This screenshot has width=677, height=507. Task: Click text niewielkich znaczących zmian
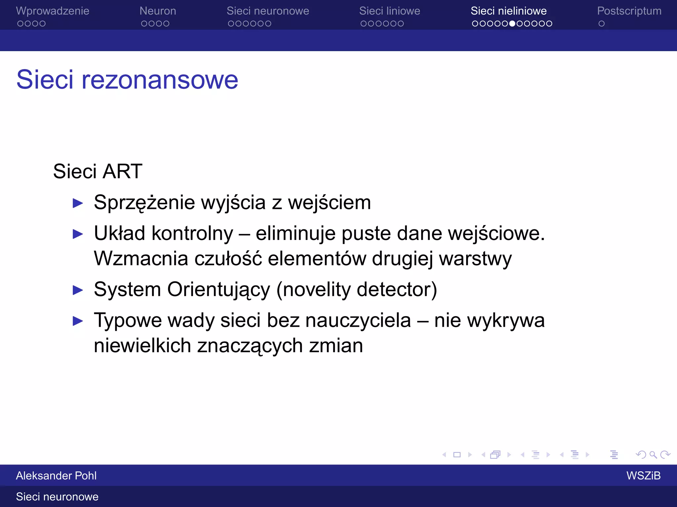tap(228, 346)
